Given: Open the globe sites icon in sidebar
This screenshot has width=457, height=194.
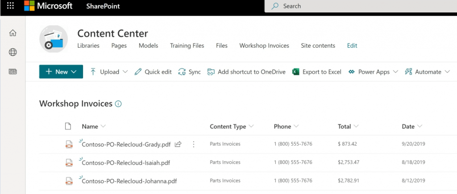Looking at the screenshot, I should click(x=12, y=52).
